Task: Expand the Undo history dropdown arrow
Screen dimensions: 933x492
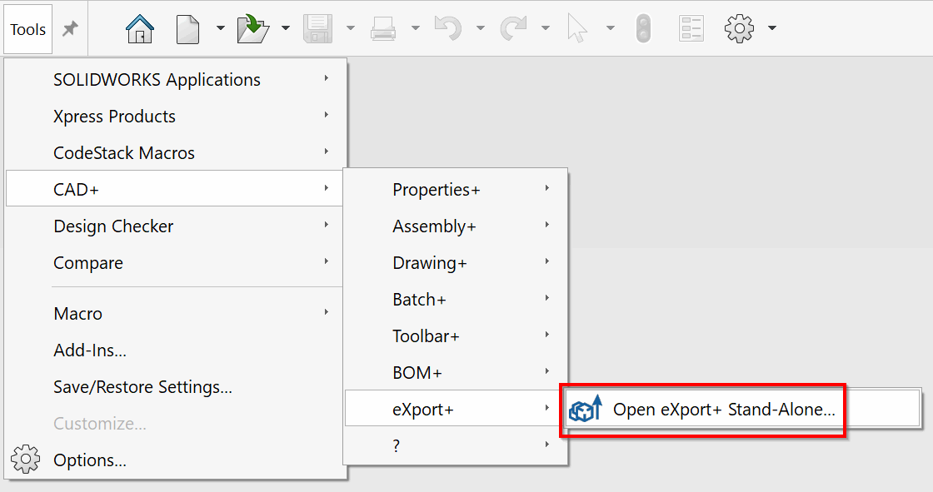Action: tap(480, 28)
